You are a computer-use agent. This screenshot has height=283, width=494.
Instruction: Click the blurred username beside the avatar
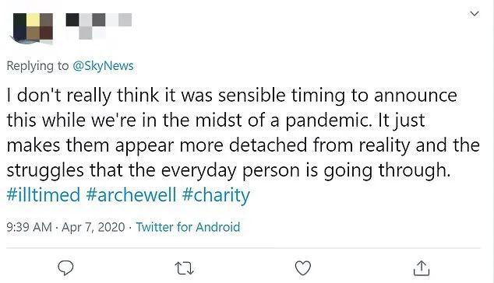tap(99, 26)
